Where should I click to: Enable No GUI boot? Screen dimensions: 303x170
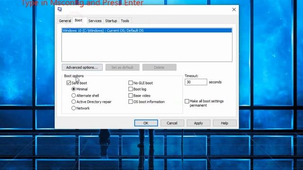click(131, 83)
